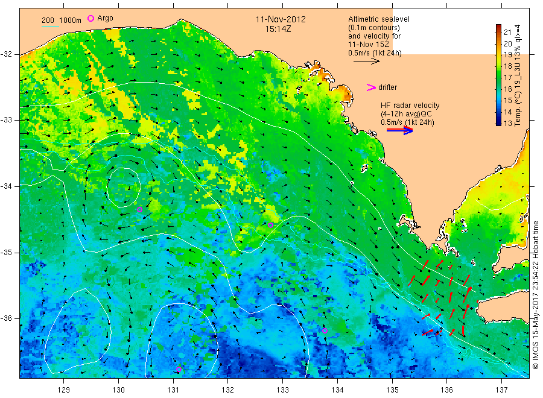Screen dimensions: 543x398
Task: Click the latitude label -32
Action: tap(6, 54)
